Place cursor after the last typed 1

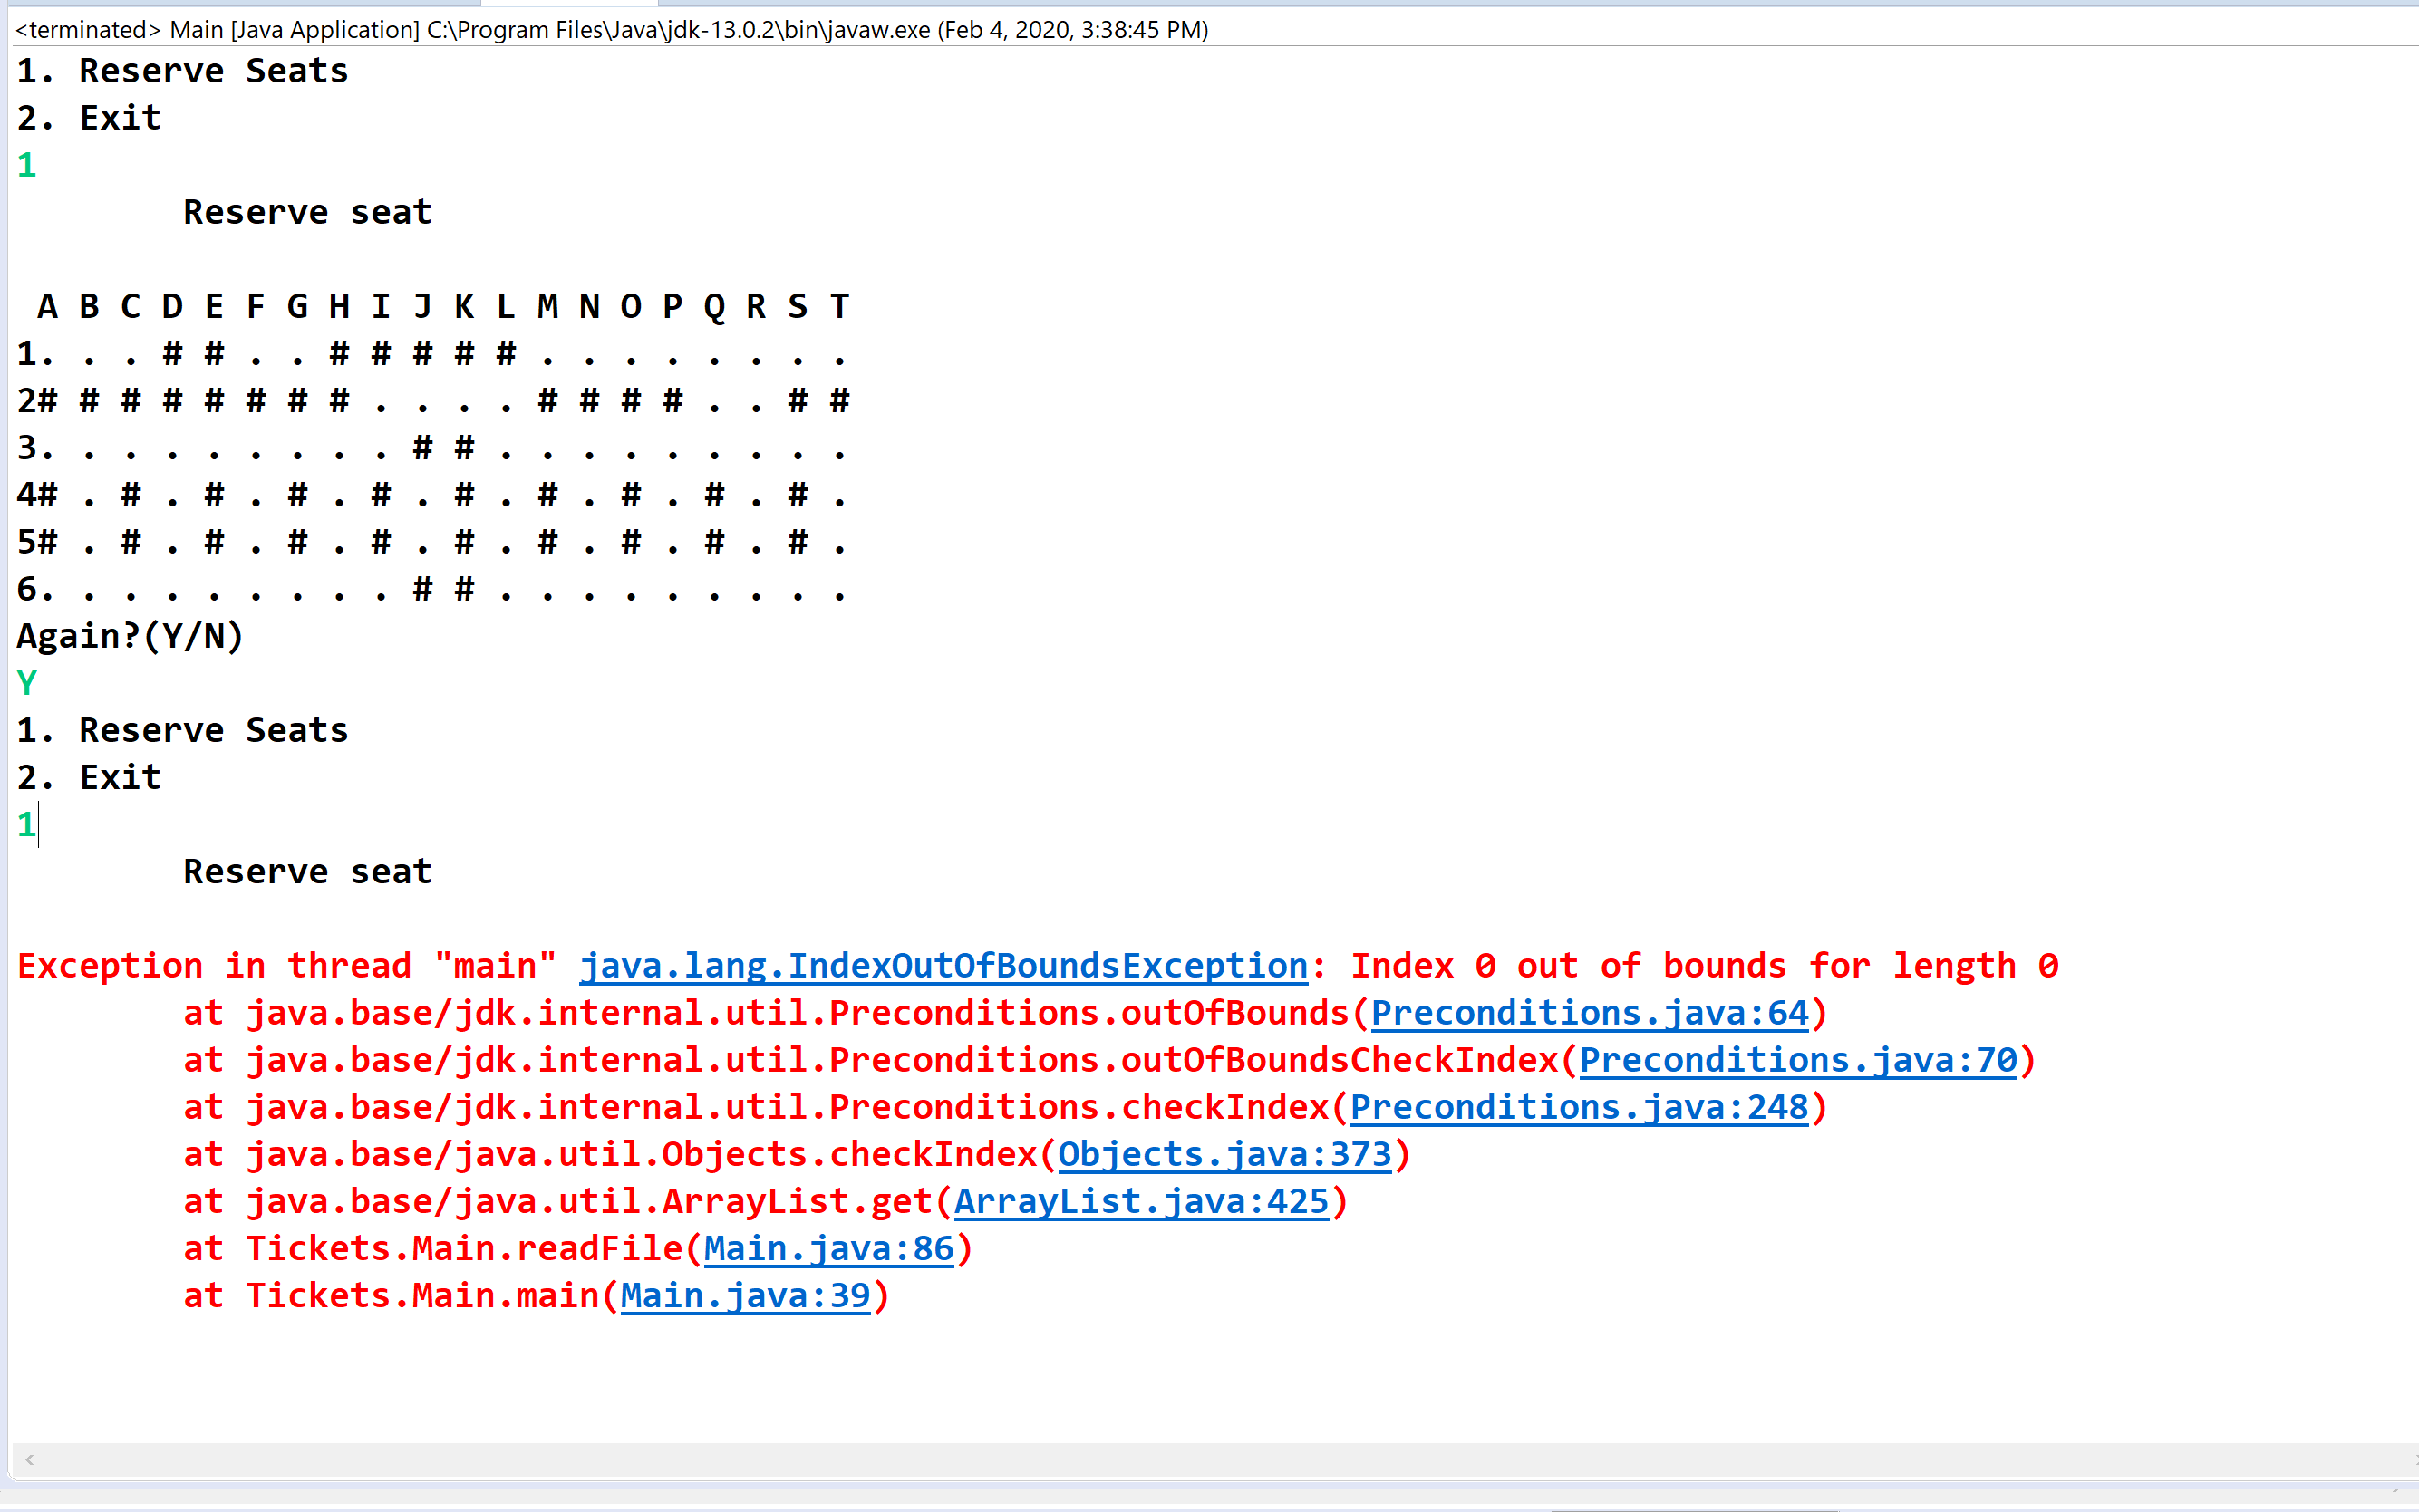[38, 824]
